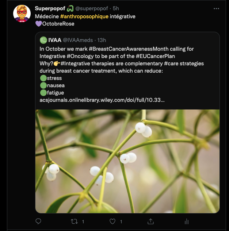Enlarge the mistletoe berries photo
Screen dimensions: 229x231
click(x=127, y=161)
